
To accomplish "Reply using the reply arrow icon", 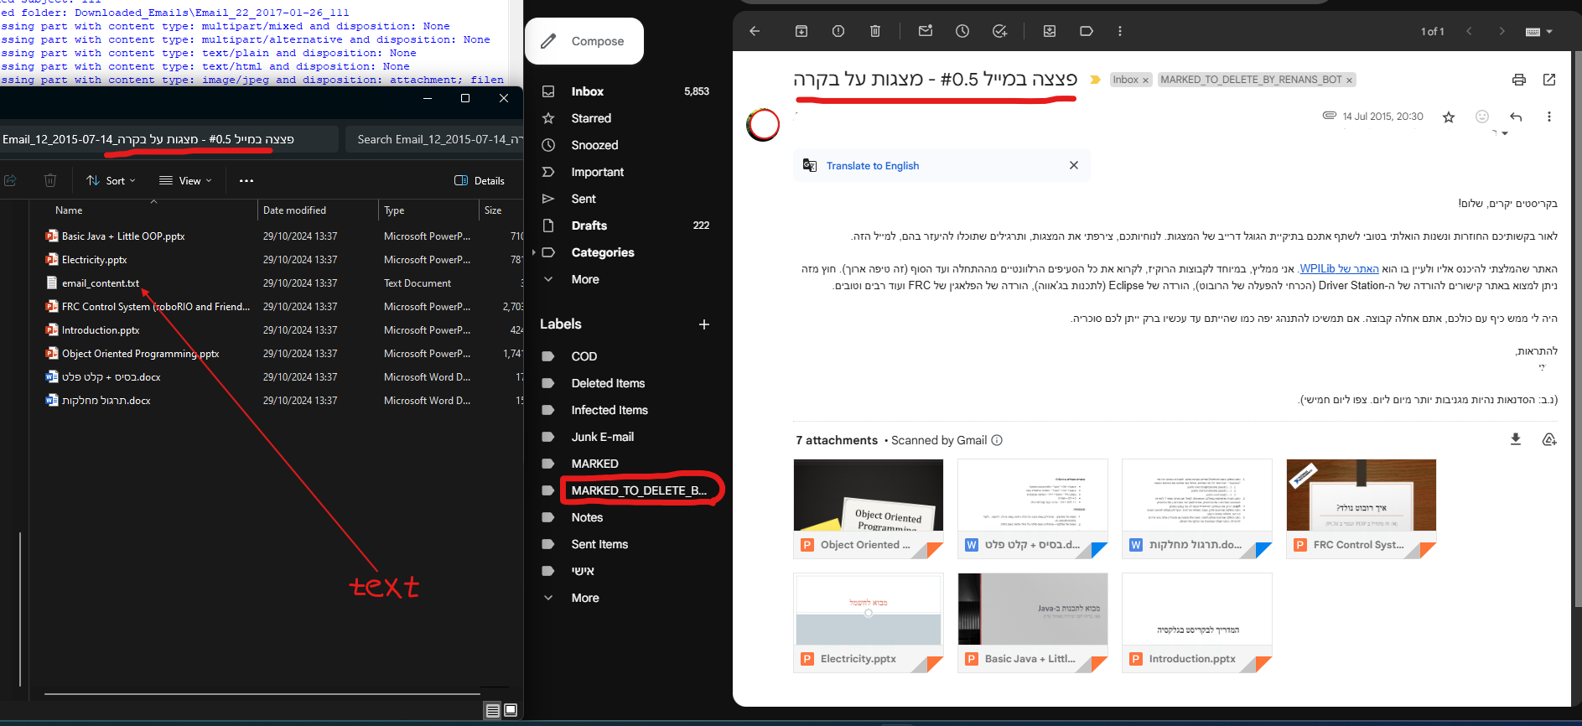I will pos(1516,117).
